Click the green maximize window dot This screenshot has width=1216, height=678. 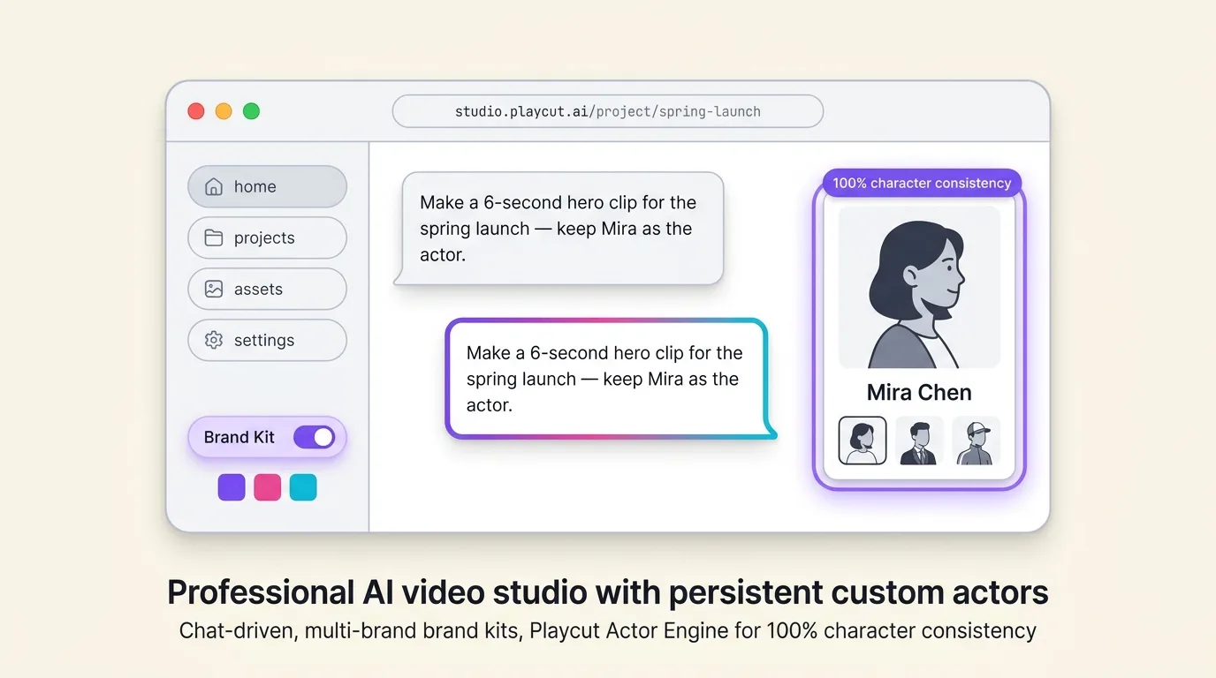(x=251, y=111)
